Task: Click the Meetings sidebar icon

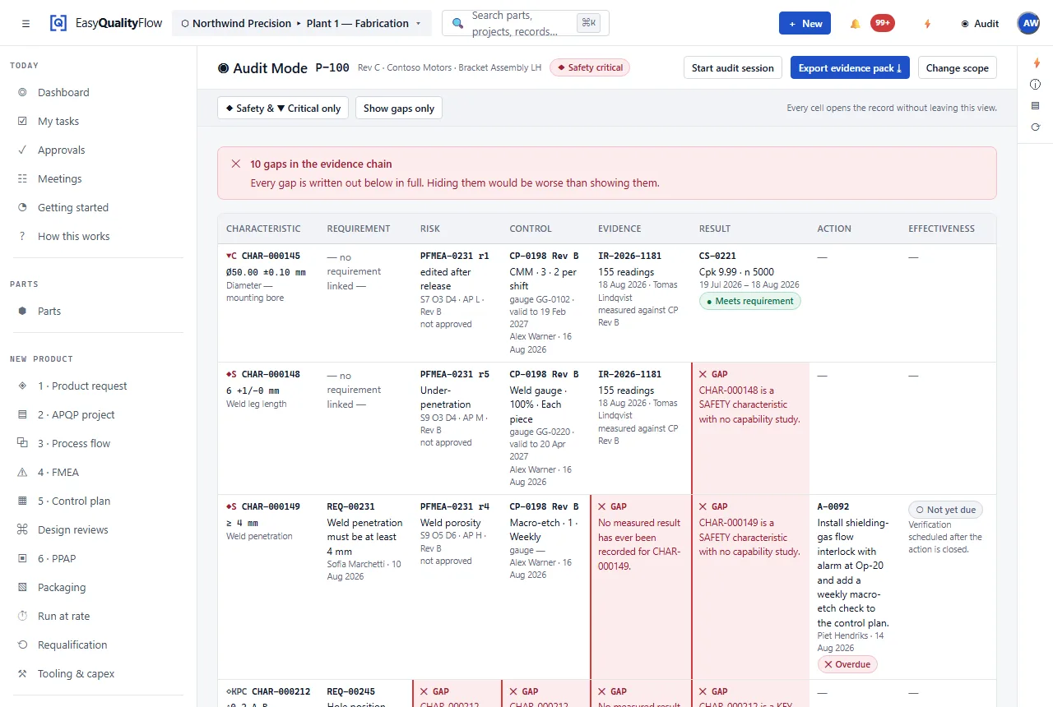Action: [22, 179]
